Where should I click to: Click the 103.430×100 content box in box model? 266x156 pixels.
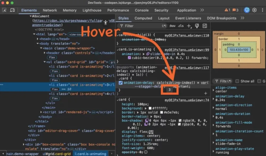coord(239,50)
